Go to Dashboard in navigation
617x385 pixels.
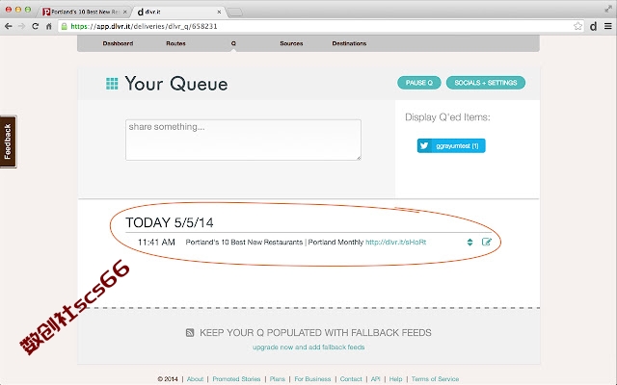tap(118, 43)
